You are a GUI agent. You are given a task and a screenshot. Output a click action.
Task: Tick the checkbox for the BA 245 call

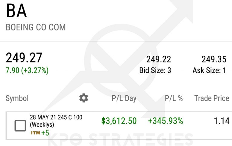click(20, 125)
